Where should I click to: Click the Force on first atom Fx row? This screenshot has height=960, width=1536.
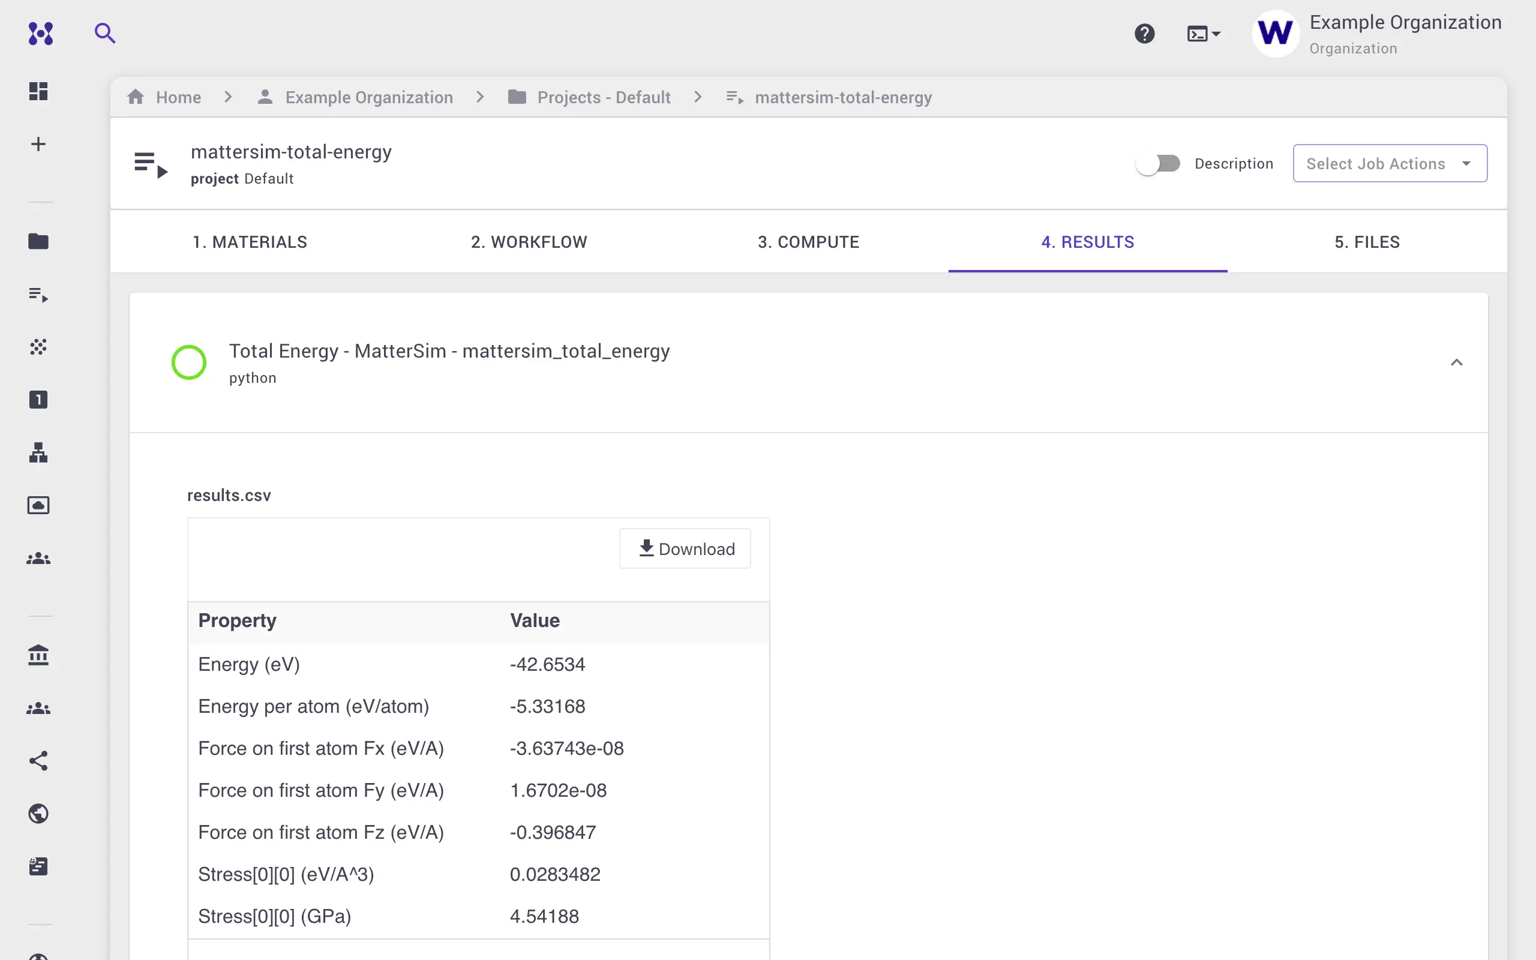pyautogui.click(x=479, y=749)
